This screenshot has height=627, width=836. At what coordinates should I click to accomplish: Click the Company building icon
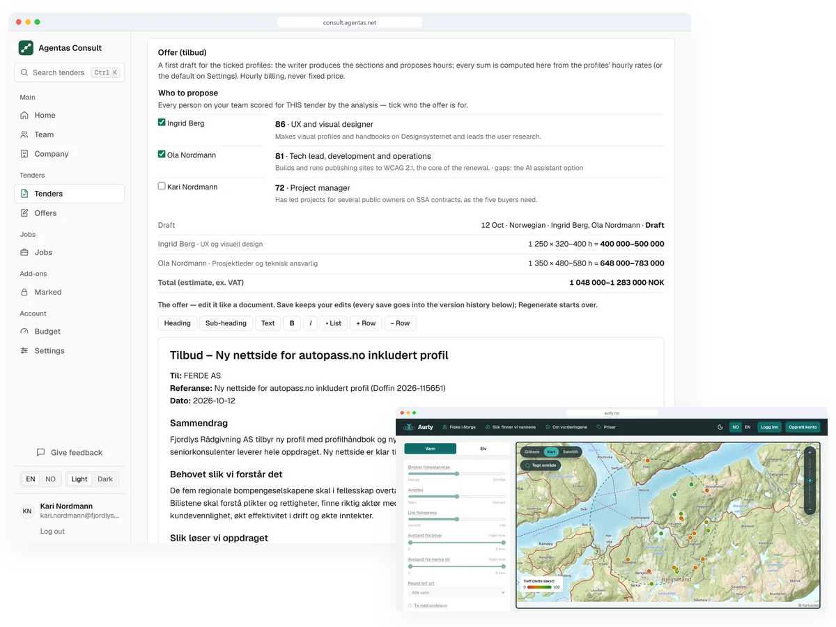[x=24, y=154]
